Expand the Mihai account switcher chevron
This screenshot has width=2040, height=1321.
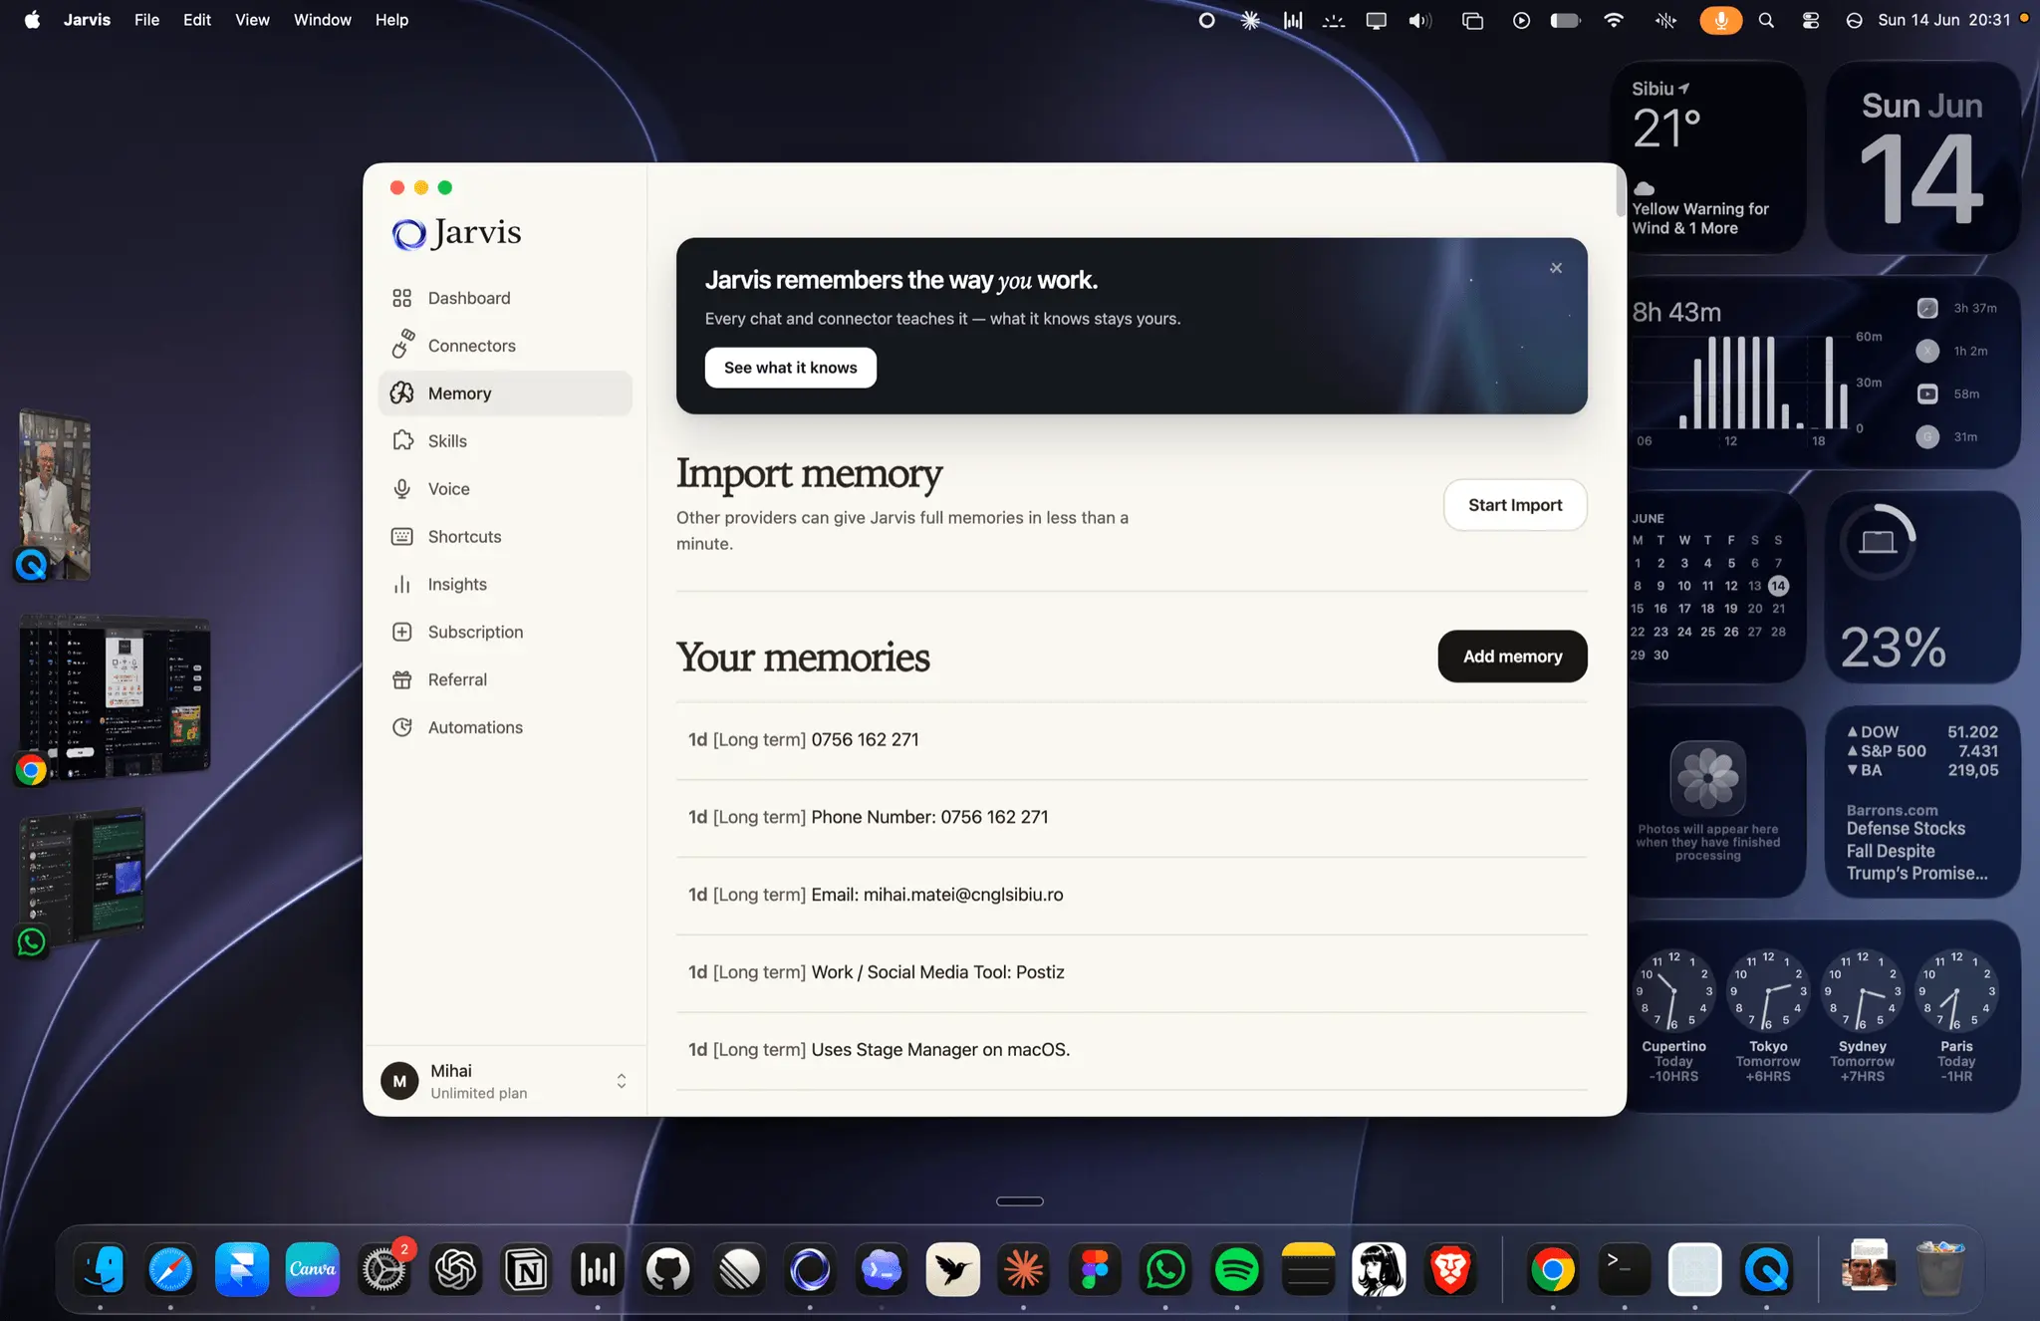[622, 1081]
